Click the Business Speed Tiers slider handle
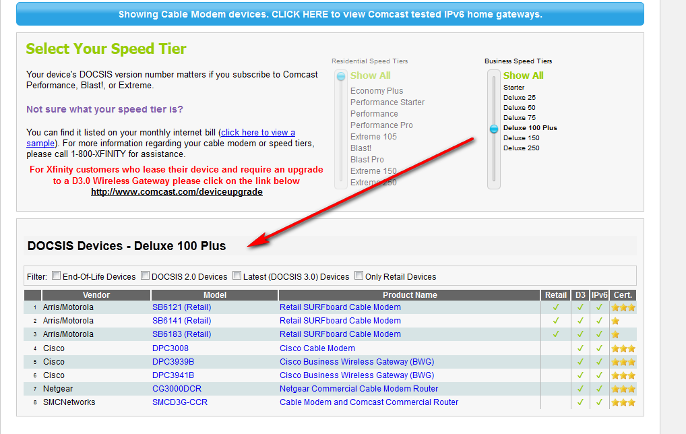The image size is (686, 434). click(494, 128)
